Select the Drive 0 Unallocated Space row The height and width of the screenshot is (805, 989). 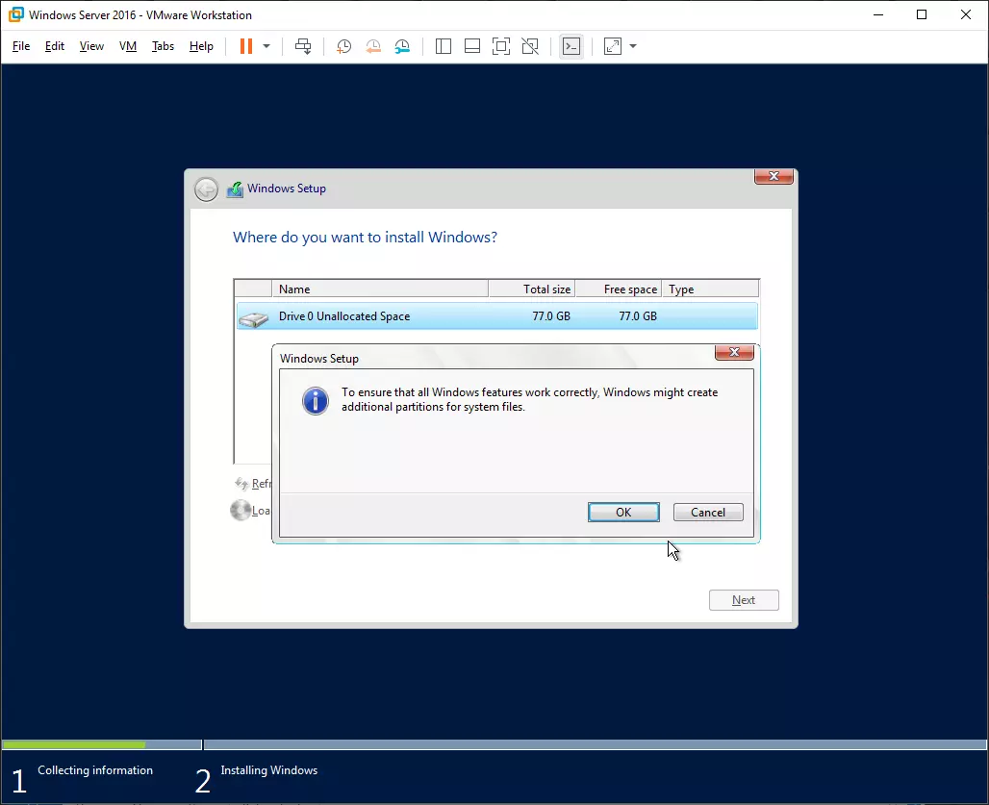pos(497,315)
